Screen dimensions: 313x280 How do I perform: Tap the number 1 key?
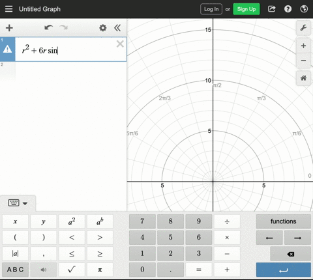click(x=142, y=253)
